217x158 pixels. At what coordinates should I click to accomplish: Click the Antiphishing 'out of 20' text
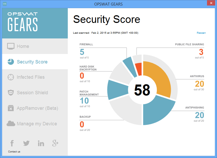pos(199,121)
